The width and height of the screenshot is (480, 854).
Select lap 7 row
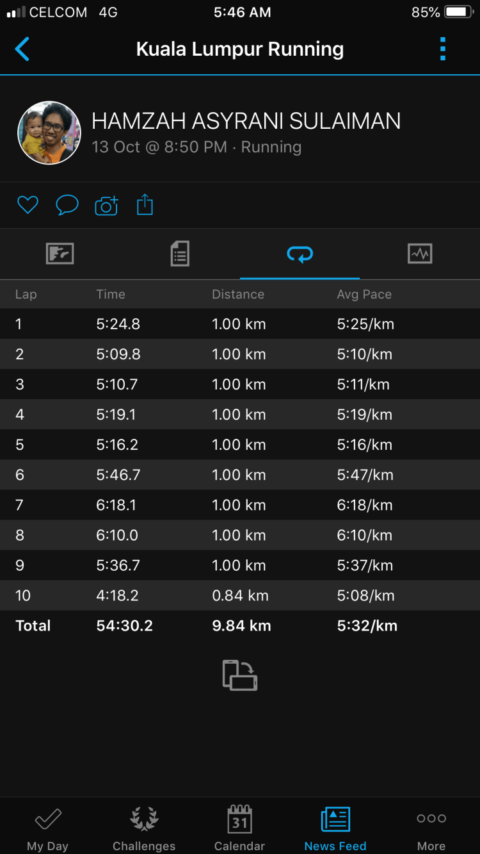240,505
